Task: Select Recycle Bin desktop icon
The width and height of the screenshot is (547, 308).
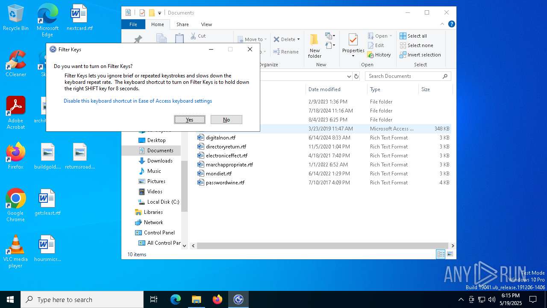Action: click(x=16, y=18)
